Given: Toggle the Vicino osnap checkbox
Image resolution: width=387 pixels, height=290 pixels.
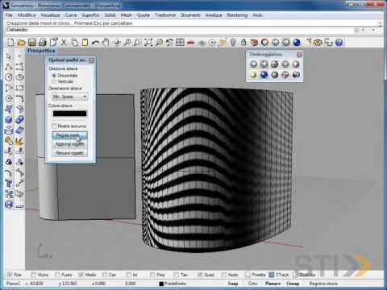Looking at the screenshot, I should (x=33, y=275).
